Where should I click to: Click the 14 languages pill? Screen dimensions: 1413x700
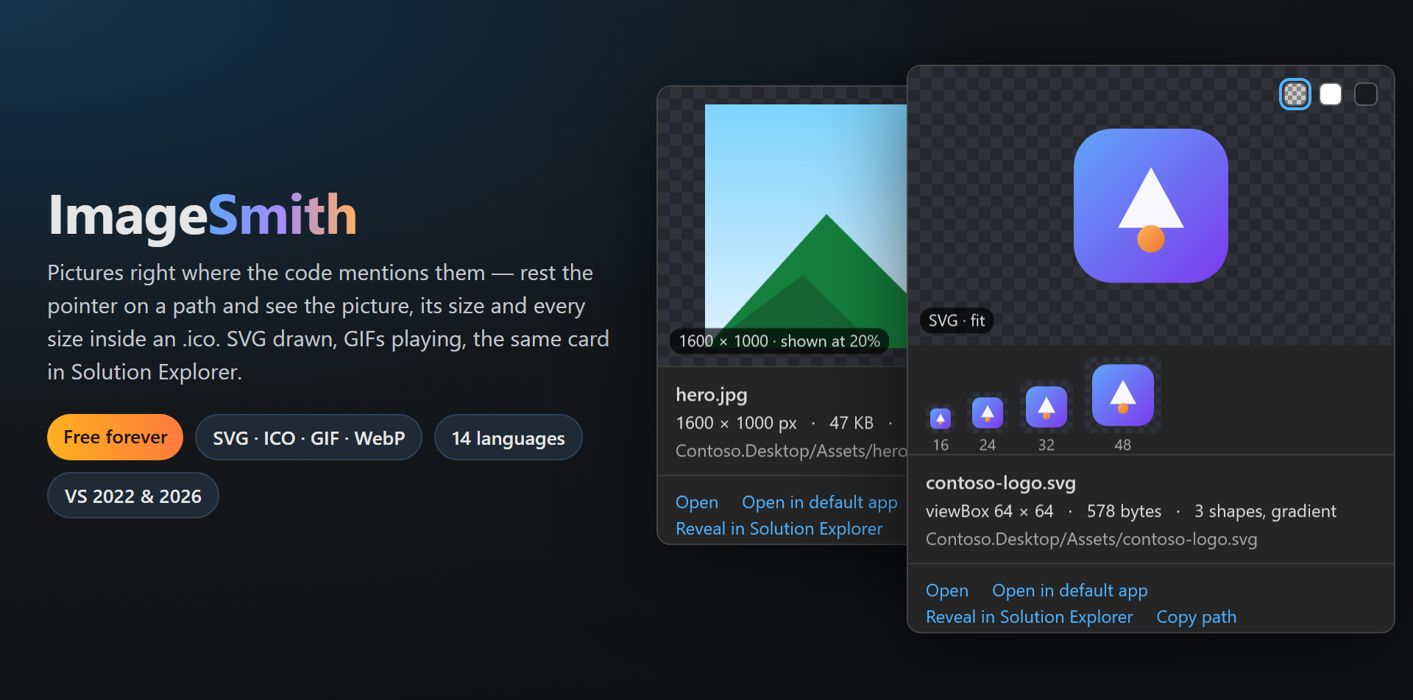509,438
